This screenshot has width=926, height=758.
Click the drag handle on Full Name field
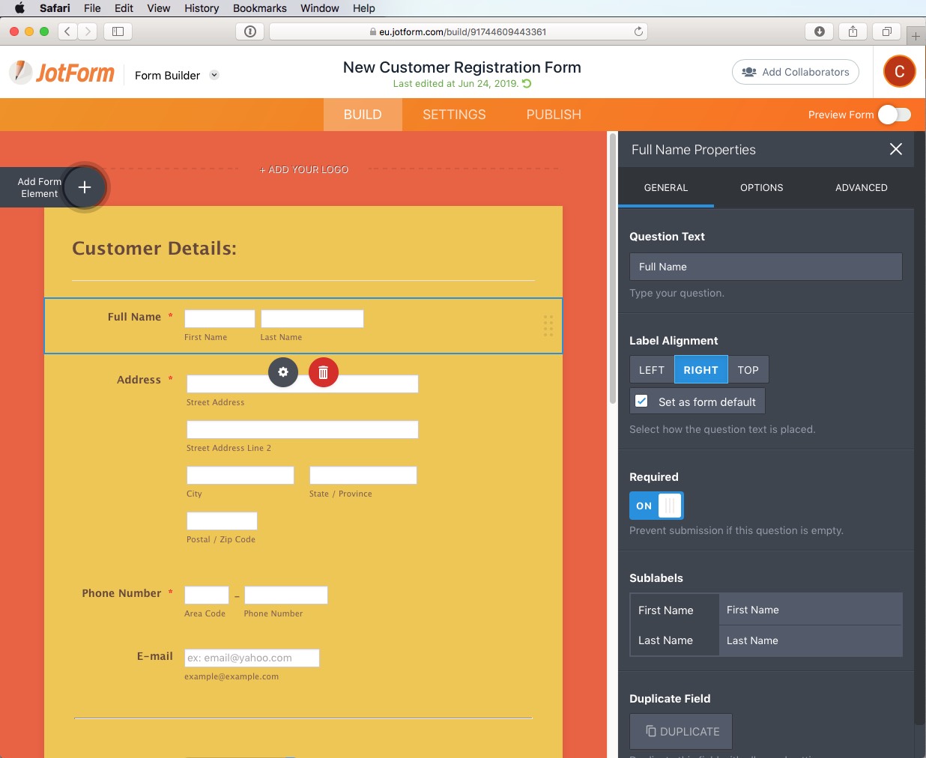pos(548,326)
